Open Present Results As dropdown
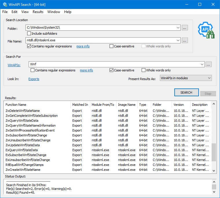Screen dimensions: 220x198 pos(209,78)
